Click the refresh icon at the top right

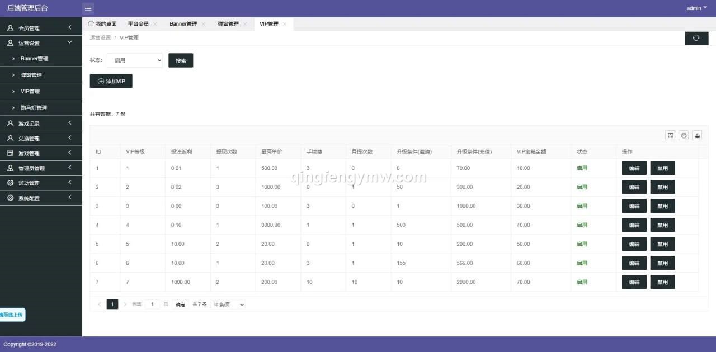696,38
